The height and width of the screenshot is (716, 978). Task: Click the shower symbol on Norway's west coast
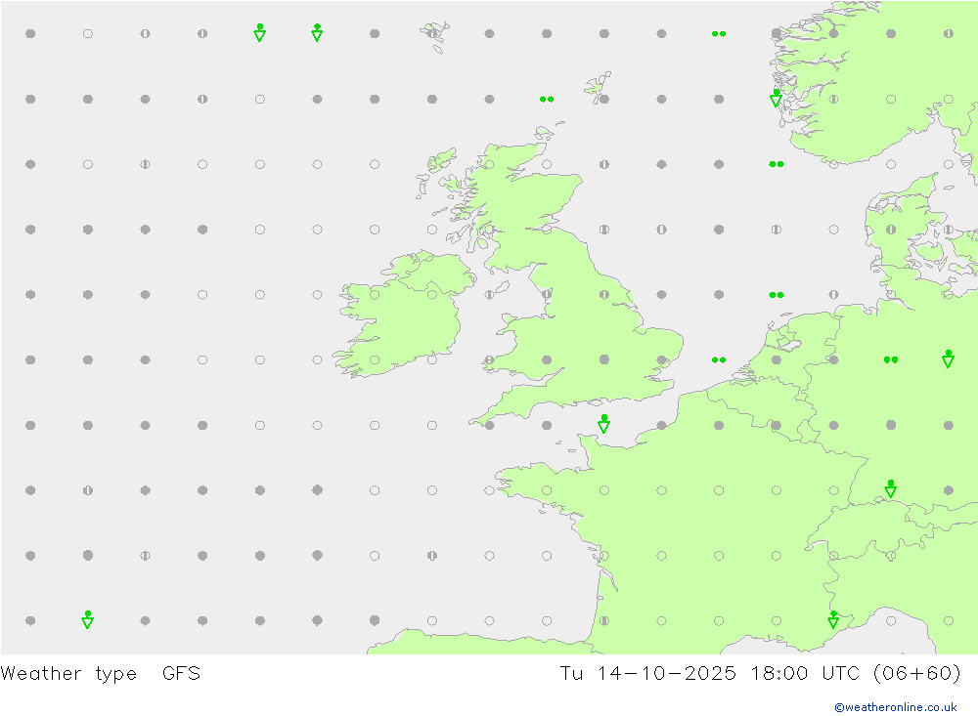[x=776, y=98]
